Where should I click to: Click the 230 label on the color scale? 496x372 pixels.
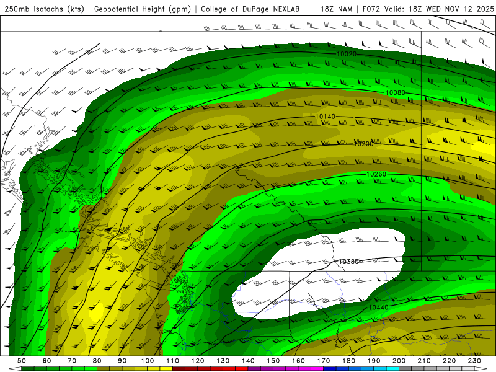click(x=475, y=361)
